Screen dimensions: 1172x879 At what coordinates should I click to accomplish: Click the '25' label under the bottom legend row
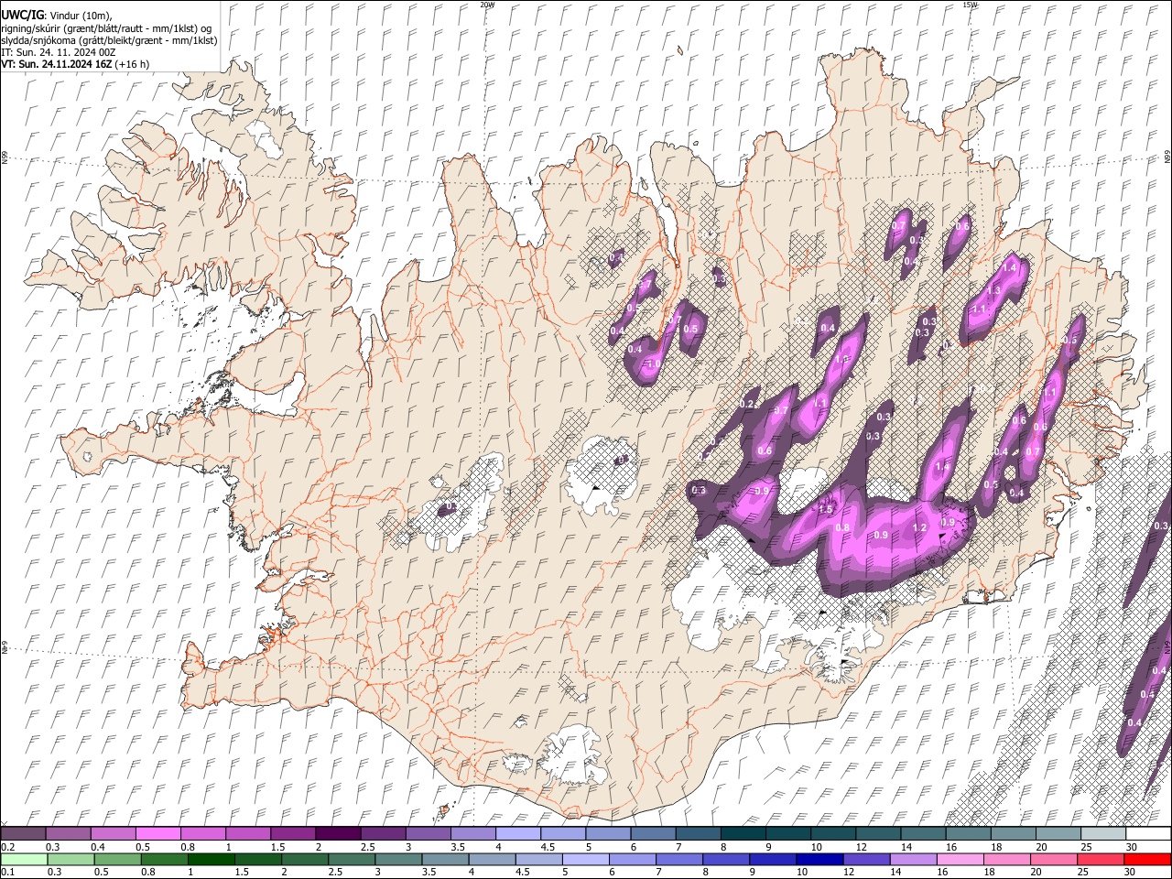point(1085,872)
